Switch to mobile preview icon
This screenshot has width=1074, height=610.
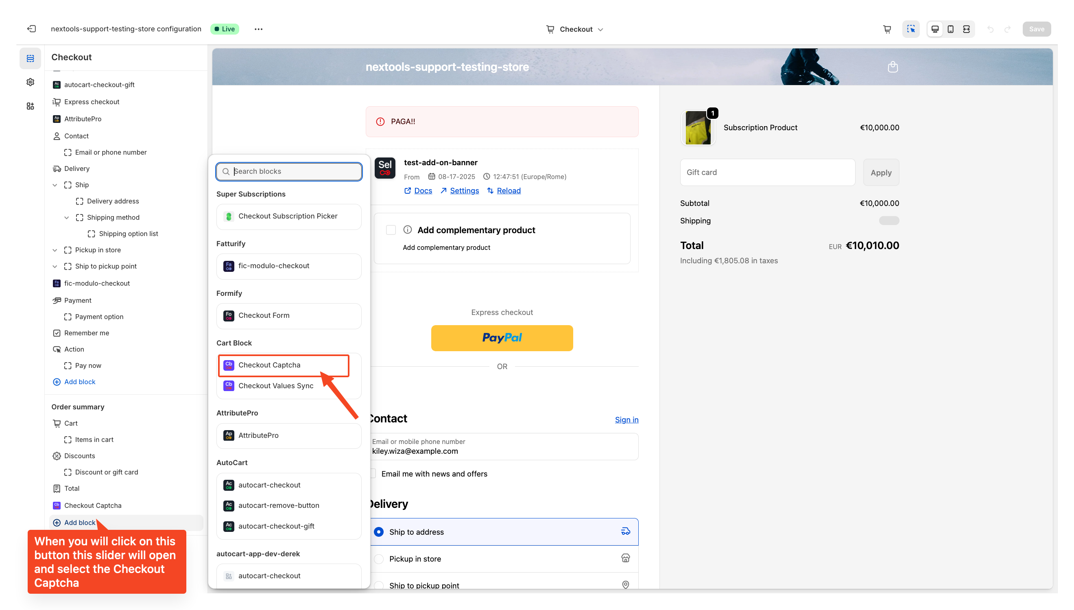click(x=950, y=29)
